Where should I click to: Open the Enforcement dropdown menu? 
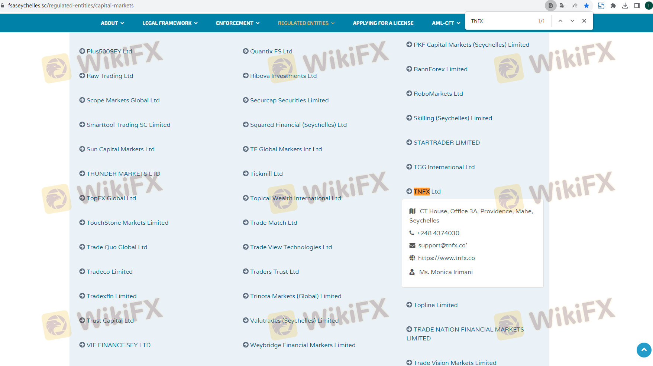click(237, 23)
